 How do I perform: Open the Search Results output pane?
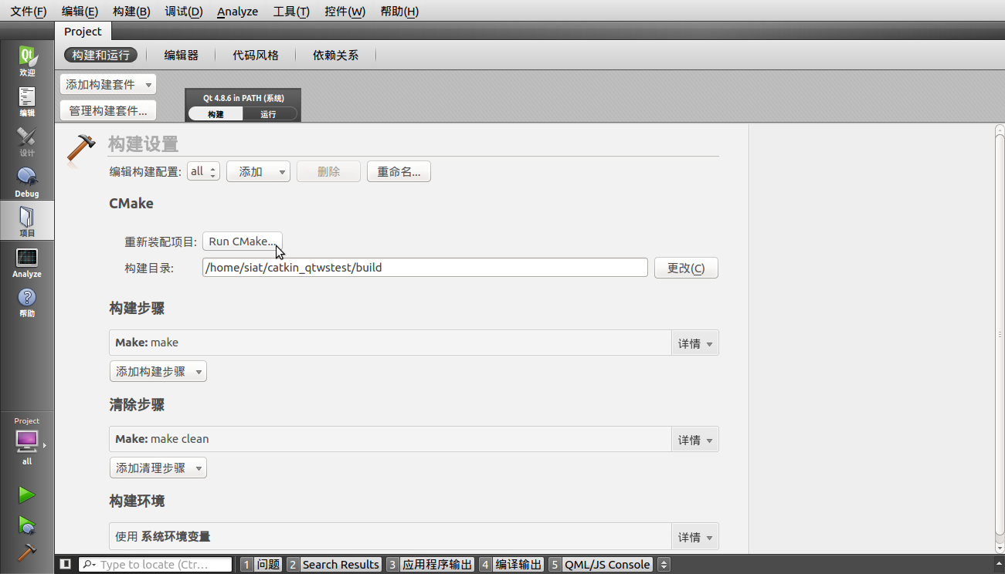point(334,564)
